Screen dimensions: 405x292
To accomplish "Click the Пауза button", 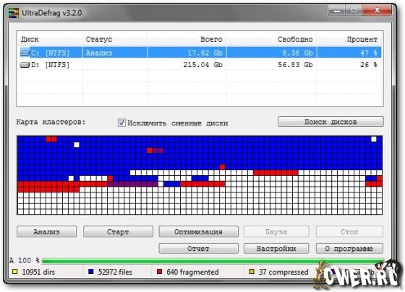I will 276,231.
